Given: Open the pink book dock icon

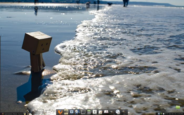Looking at the screenshot, I should [106, 112].
